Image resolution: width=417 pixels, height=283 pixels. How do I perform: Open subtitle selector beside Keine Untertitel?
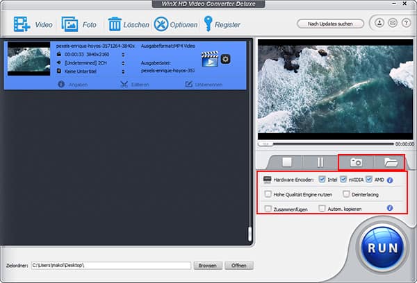pyautogui.click(x=123, y=71)
